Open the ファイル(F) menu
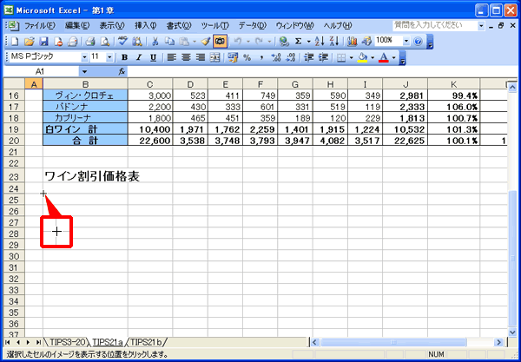The width and height of the screenshot is (521, 362). pos(40,25)
